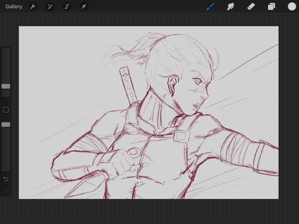Tap the brush opacity slider handle
Viewport: 299px width, 224px height.
(6, 124)
